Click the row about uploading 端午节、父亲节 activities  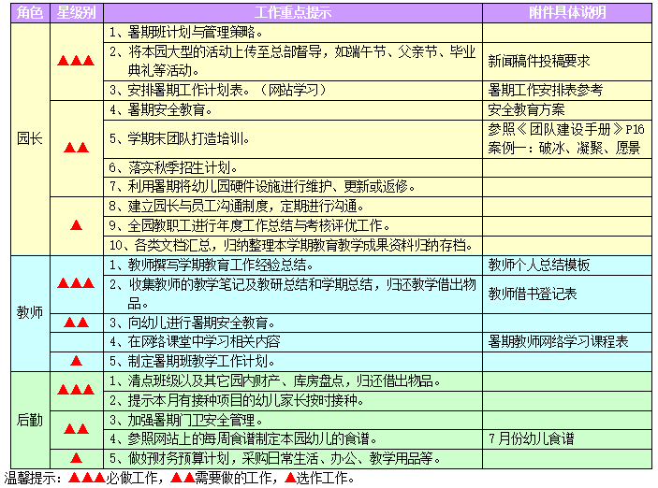293,62
